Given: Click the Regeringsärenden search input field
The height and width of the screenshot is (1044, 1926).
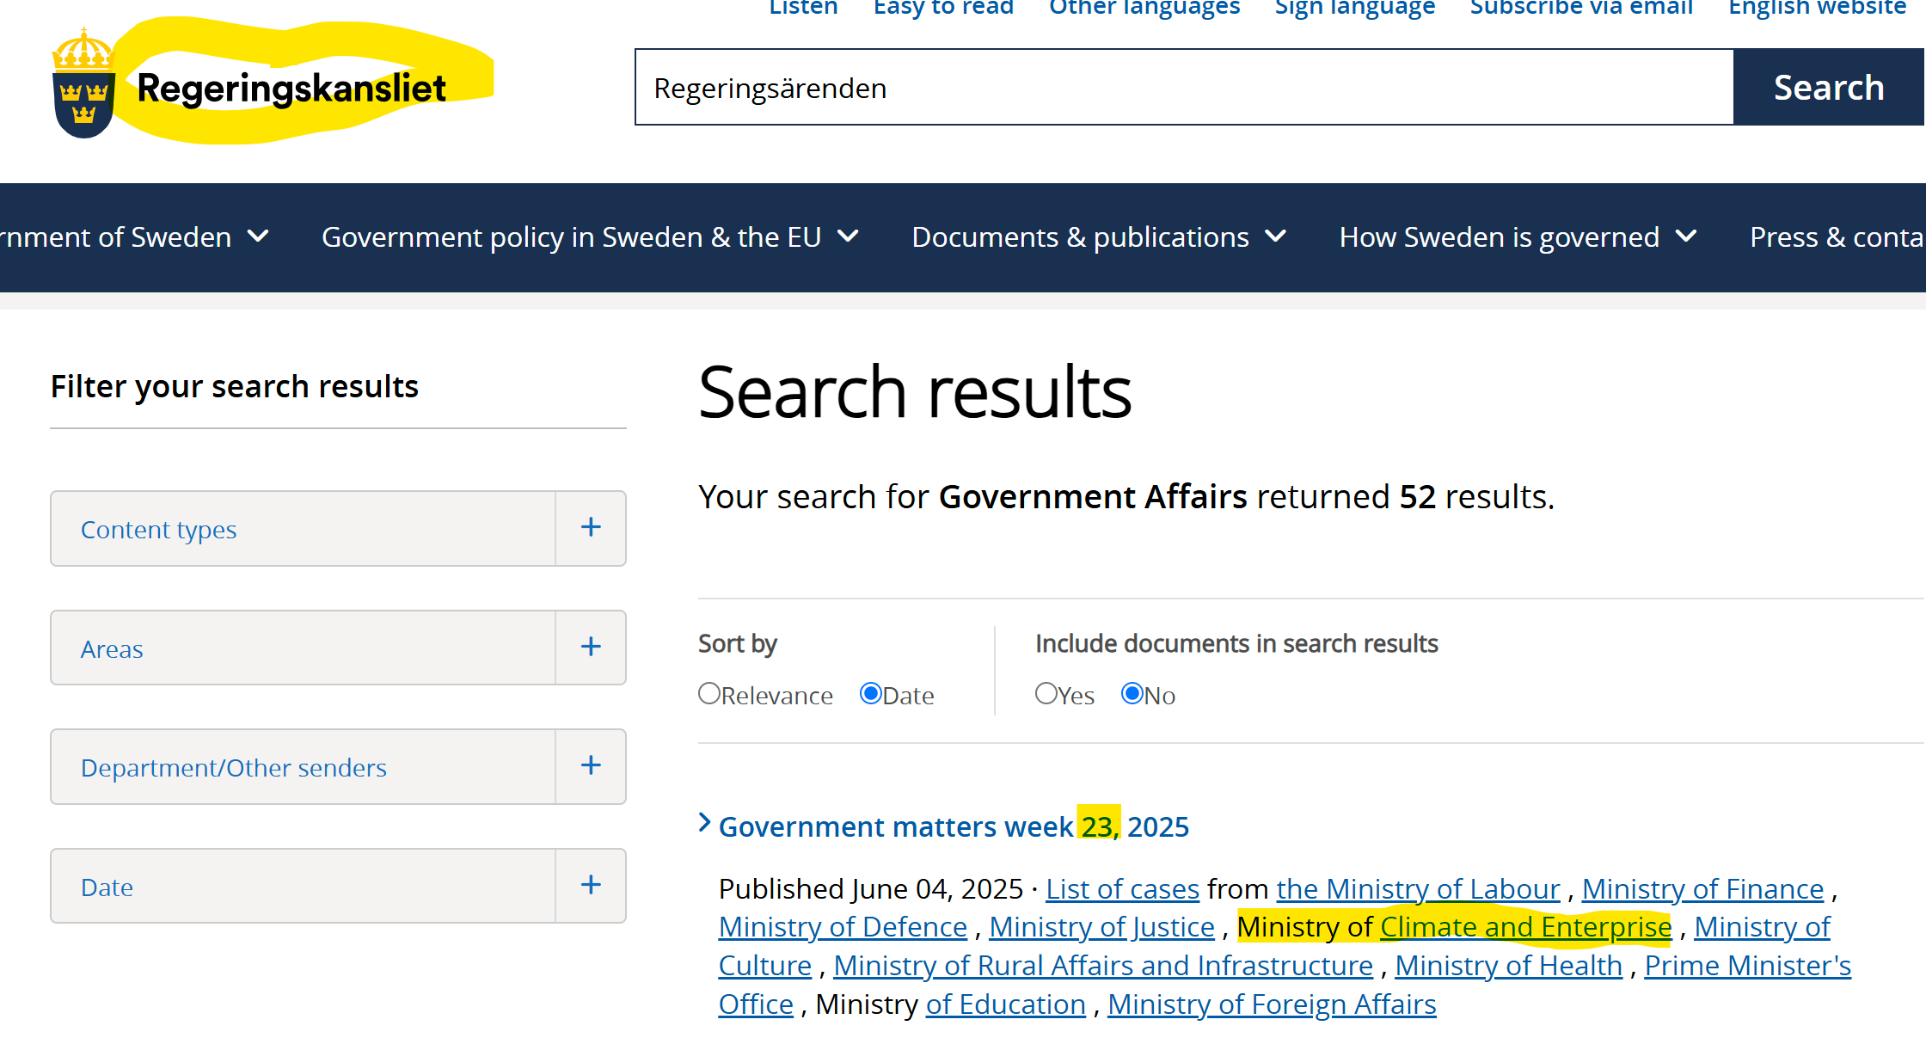Looking at the screenshot, I should click(1183, 88).
